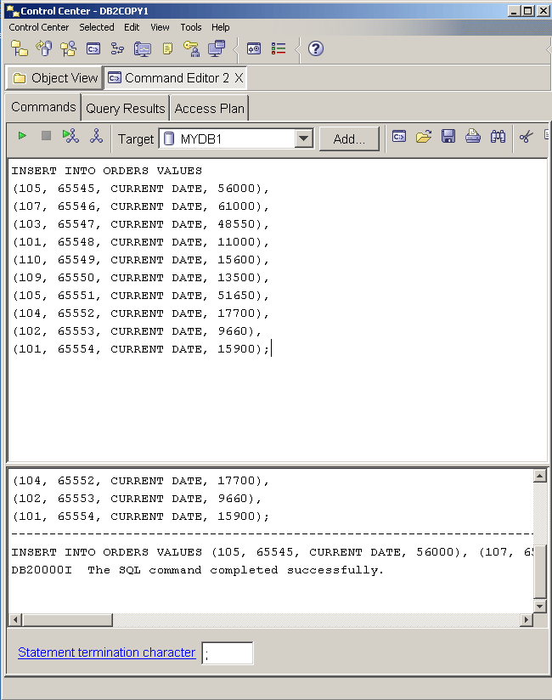Switch to the Access Plan tab
Screen dimensions: 552x700
pyautogui.click(x=209, y=109)
